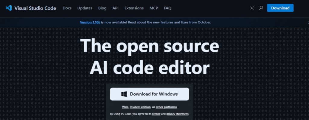Open the Version 1.106 link
This screenshot has height=120, width=309.
click(x=90, y=22)
